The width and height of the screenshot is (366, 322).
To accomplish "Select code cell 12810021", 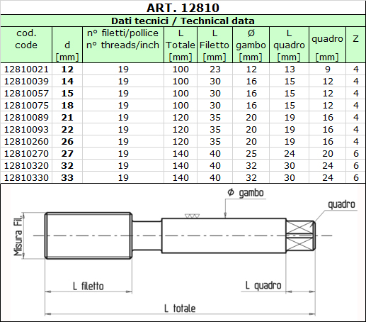I will (26, 70).
